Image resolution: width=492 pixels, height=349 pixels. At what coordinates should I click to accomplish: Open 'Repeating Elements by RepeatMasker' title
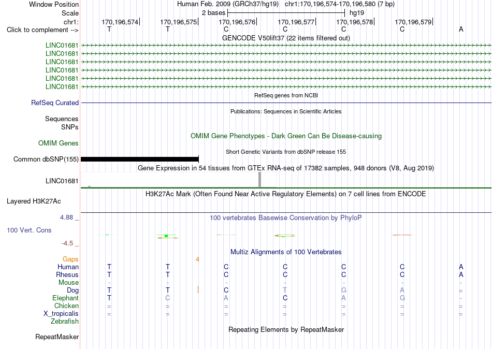click(x=286, y=329)
